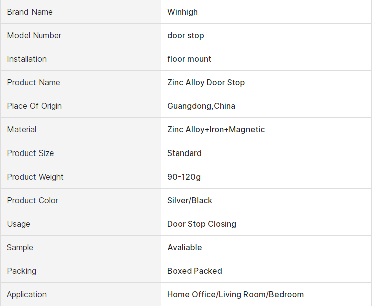Image resolution: width=372 pixels, height=308 pixels.
Task: Select the 'Avaliable' sample value
Action: 185,247
